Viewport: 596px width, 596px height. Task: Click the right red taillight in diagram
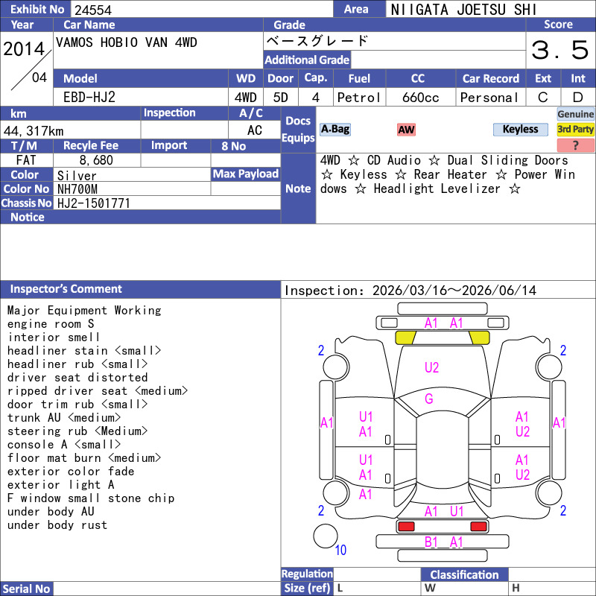(x=478, y=527)
